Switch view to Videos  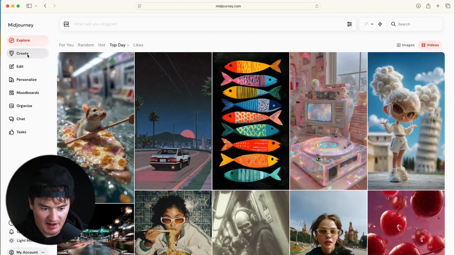click(430, 45)
